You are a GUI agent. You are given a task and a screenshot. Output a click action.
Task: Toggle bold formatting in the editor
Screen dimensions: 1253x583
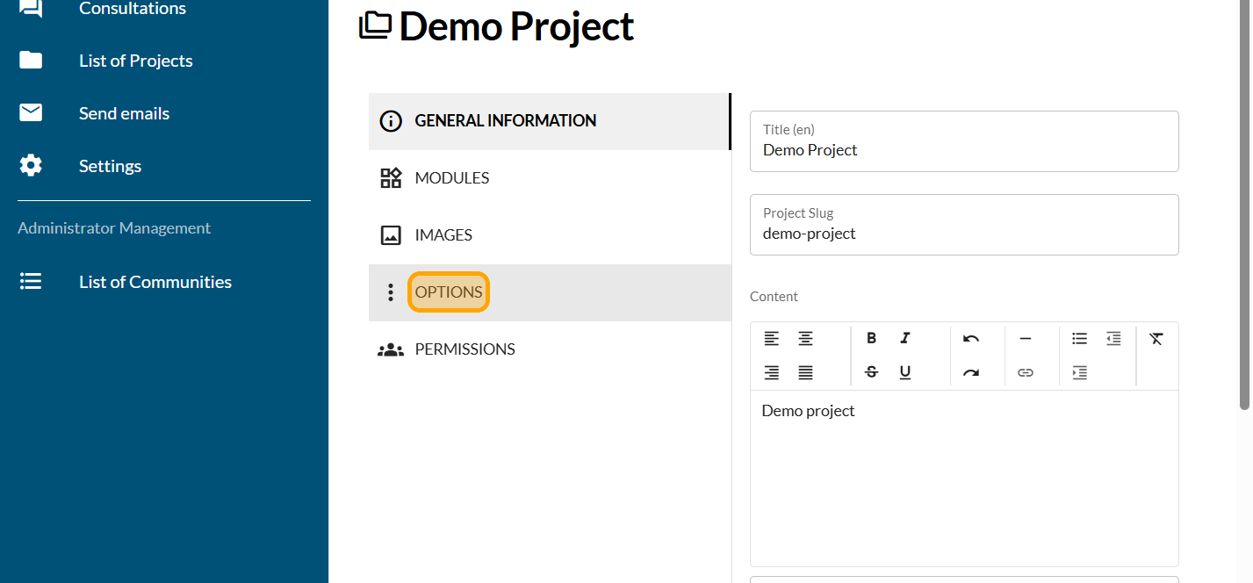coord(871,339)
